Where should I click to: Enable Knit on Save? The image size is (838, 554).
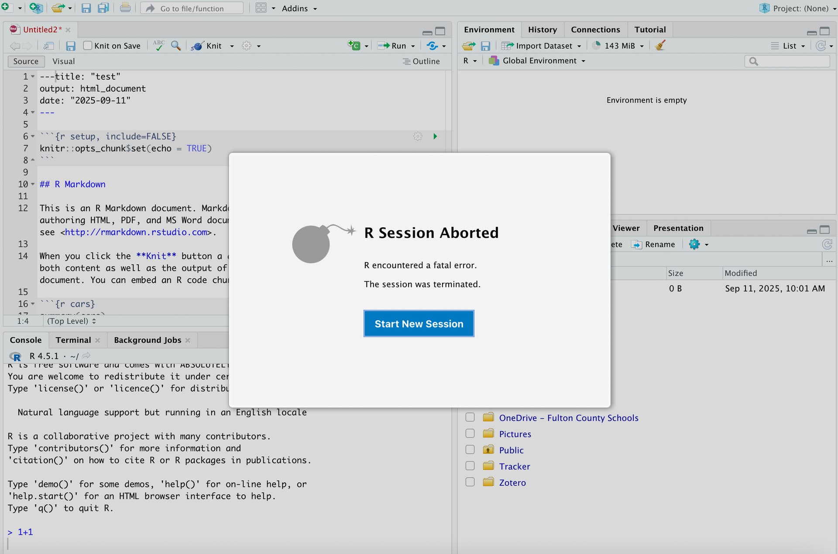[88, 45]
